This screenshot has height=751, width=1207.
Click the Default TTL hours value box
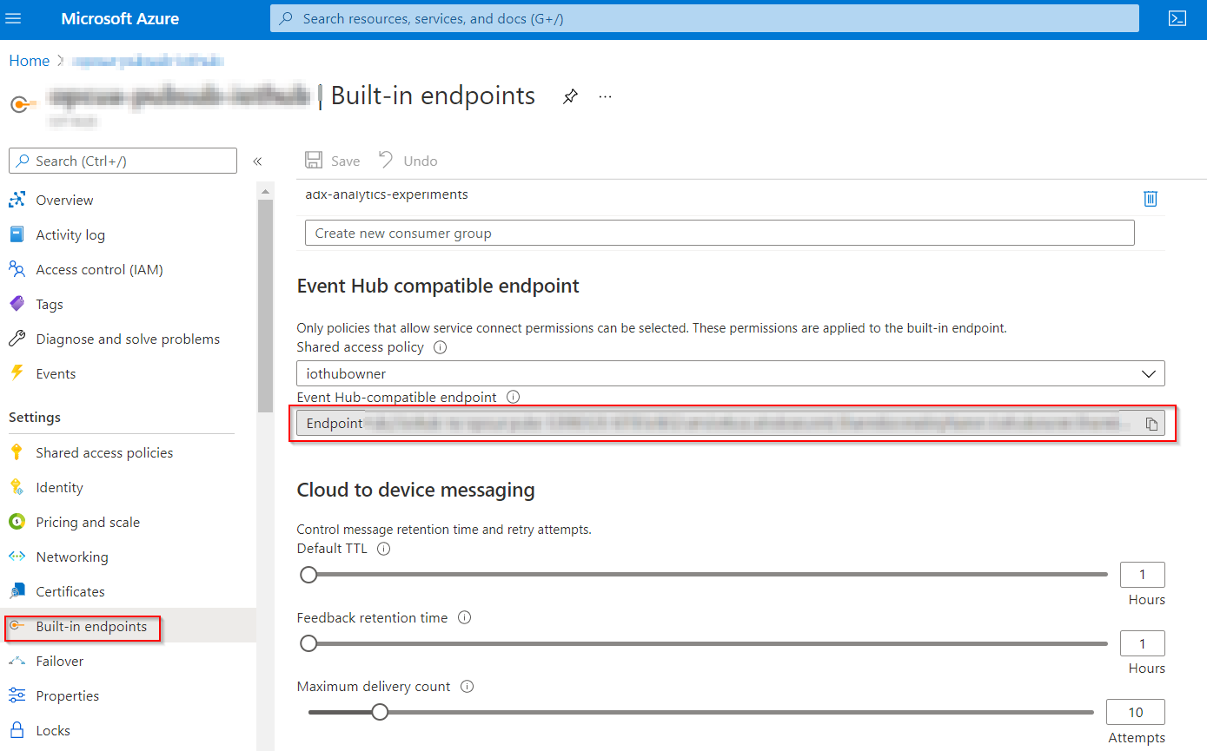pyautogui.click(x=1143, y=574)
